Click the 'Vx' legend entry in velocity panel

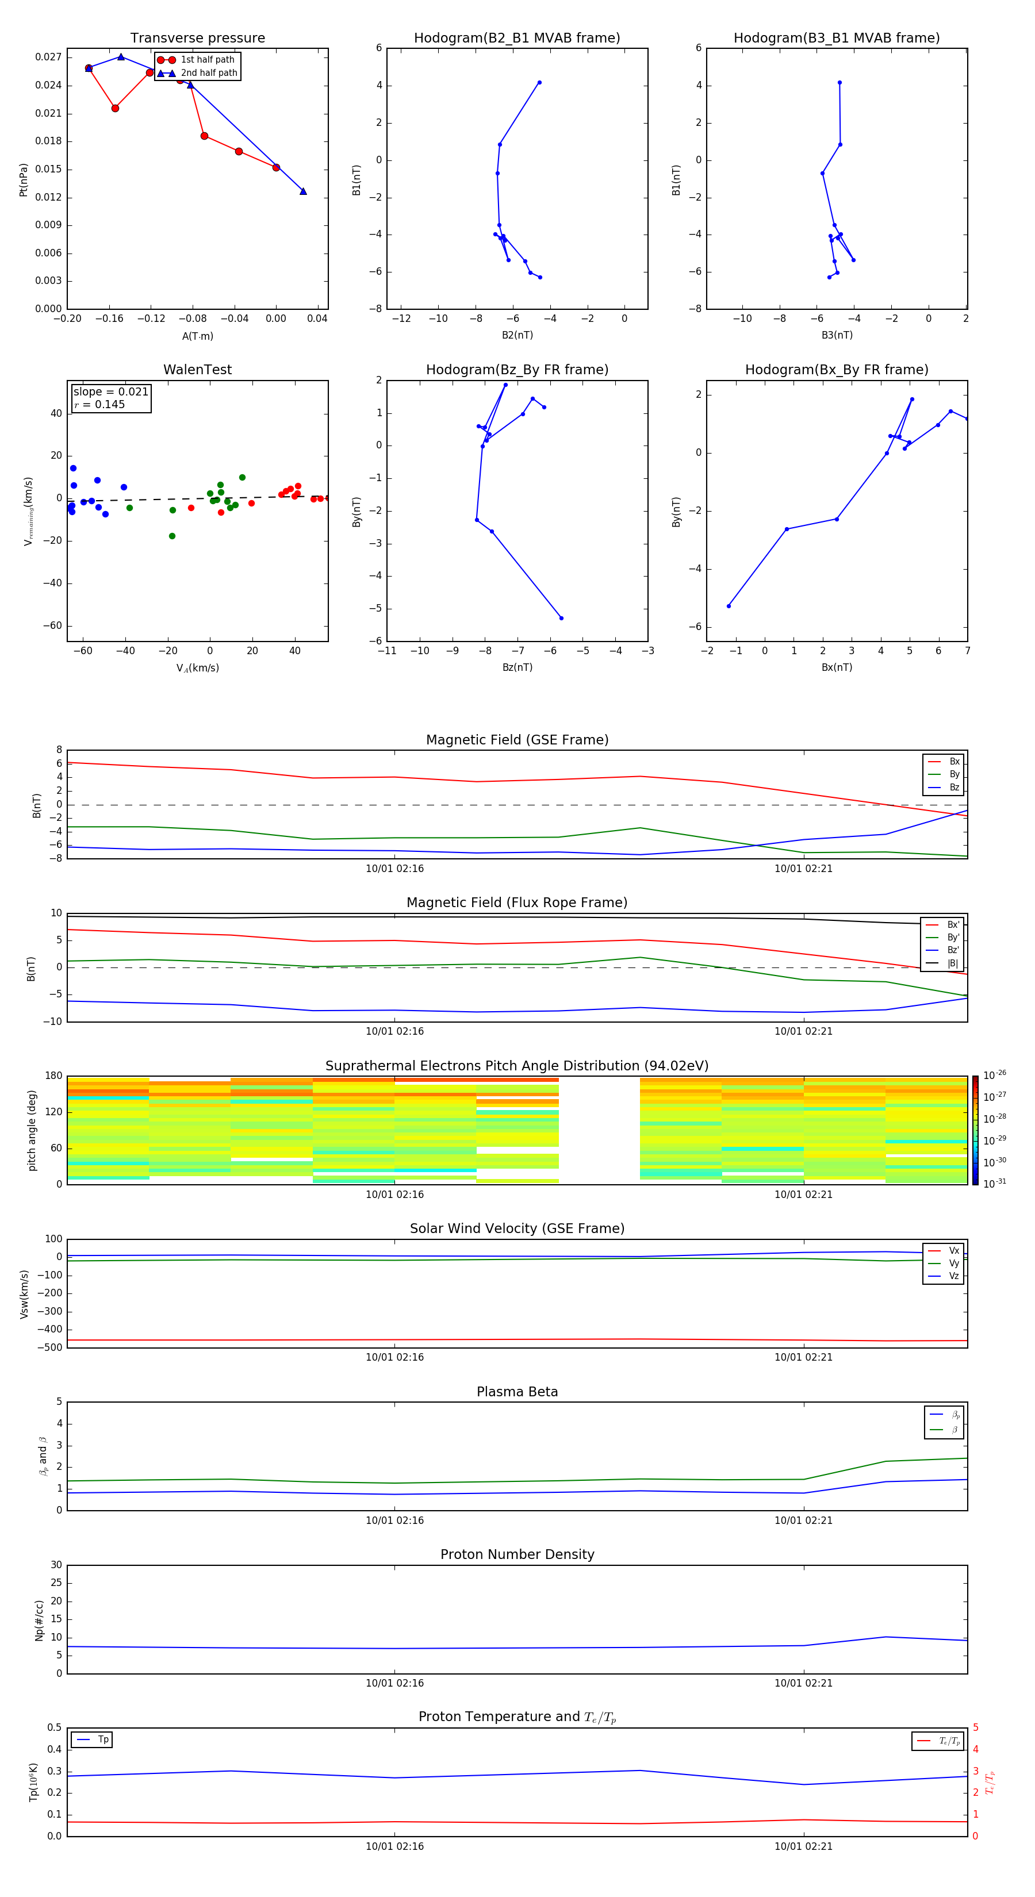944,1251
